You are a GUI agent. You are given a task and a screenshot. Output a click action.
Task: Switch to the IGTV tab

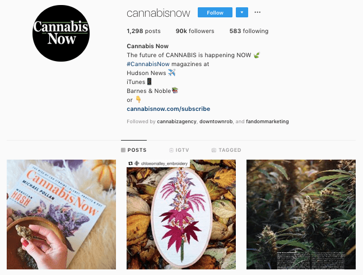pyautogui.click(x=179, y=150)
